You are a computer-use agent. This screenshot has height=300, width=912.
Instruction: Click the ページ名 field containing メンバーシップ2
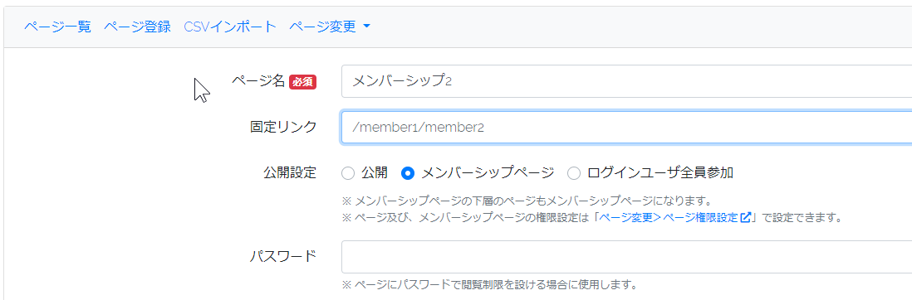(626, 81)
